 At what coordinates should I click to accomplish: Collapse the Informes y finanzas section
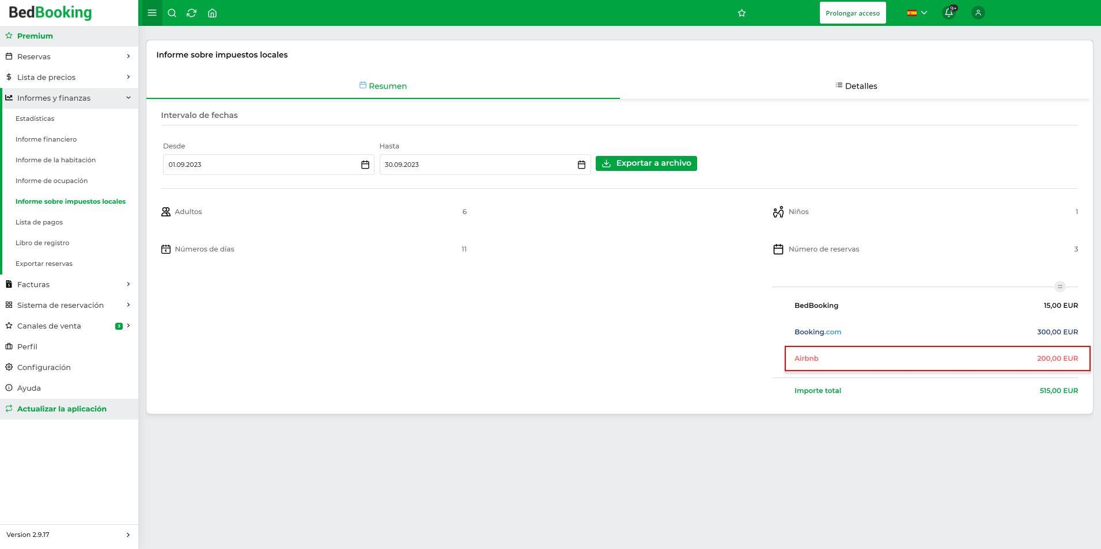pyautogui.click(x=69, y=98)
